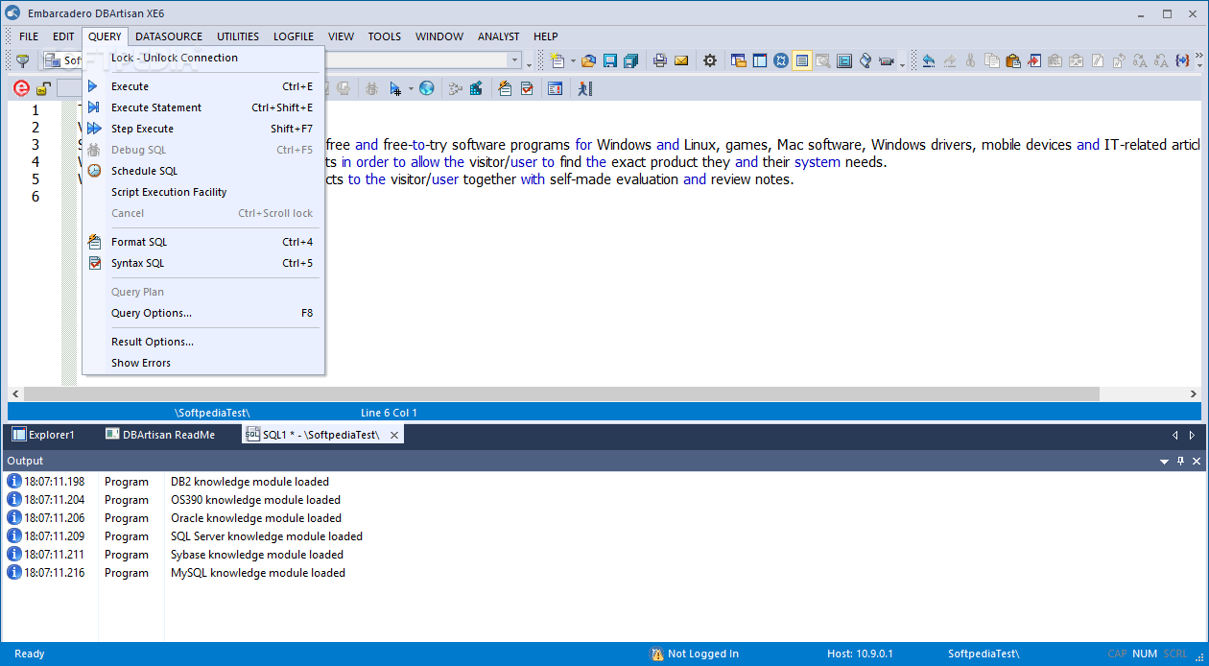Click the paint bucket toolbar icon
Screen dimensions: 1209x666
tap(865, 60)
